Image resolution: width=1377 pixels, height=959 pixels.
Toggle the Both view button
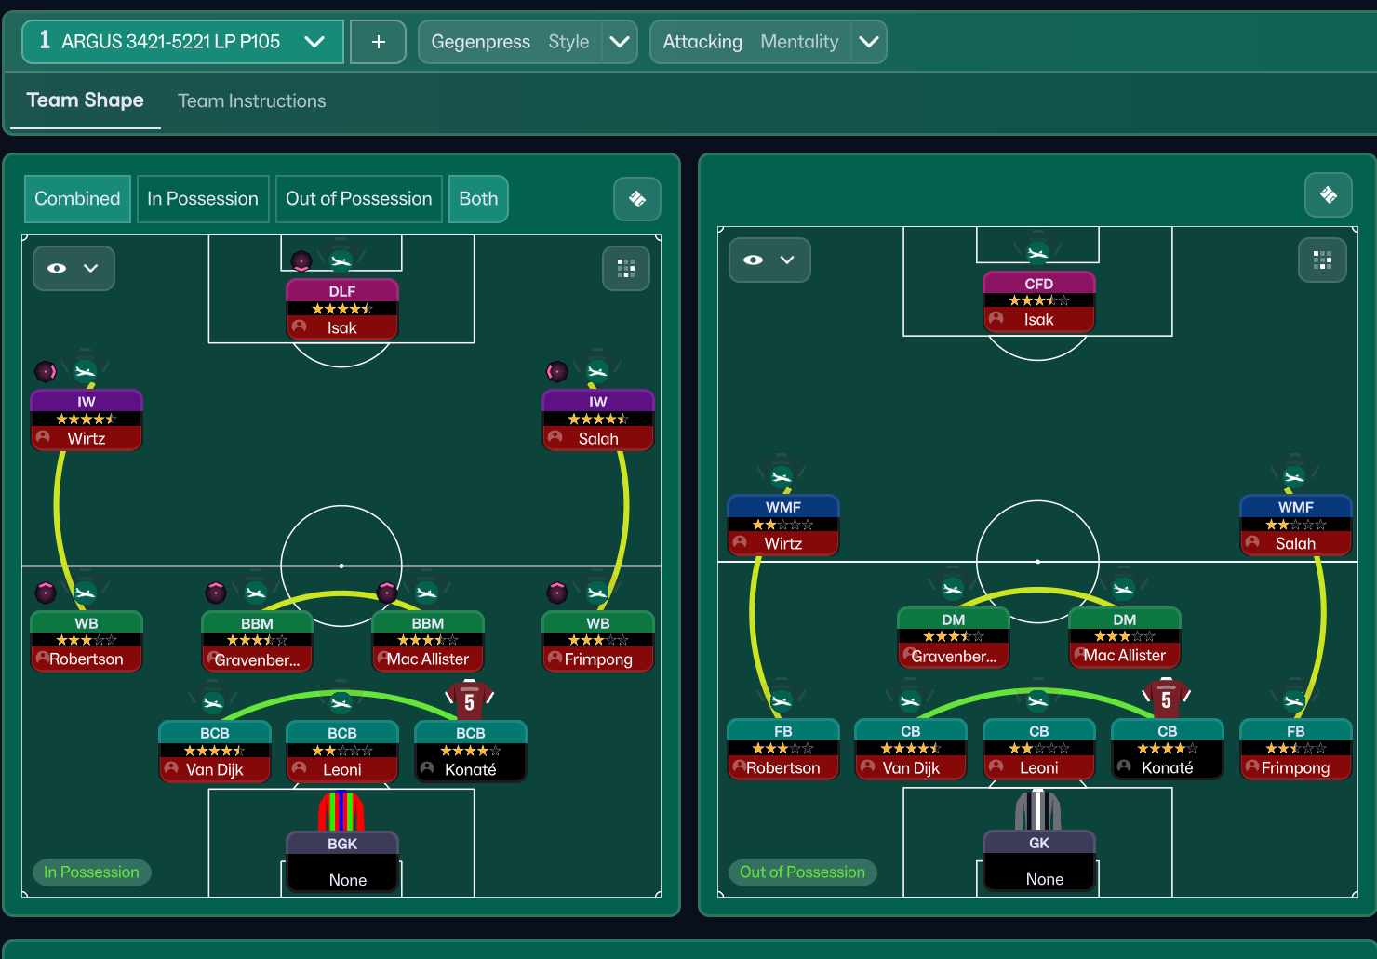[478, 199]
